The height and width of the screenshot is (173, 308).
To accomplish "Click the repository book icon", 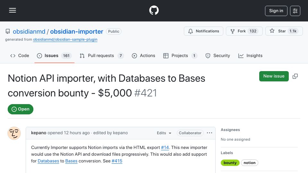I will pos(8,31).
